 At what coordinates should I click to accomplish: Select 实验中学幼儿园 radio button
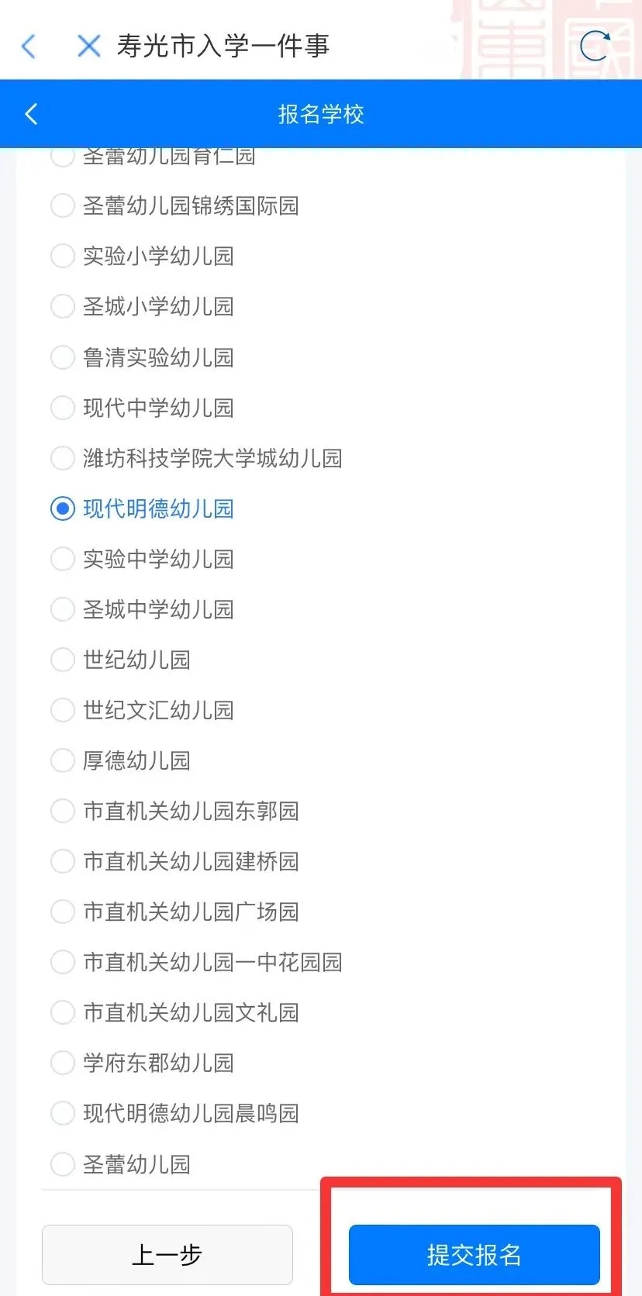[62, 559]
